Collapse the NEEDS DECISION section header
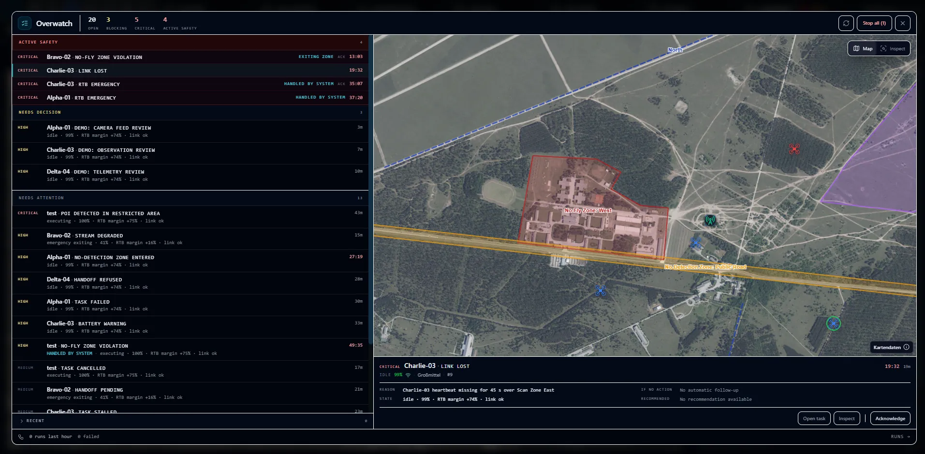925x454 pixels. coord(190,112)
